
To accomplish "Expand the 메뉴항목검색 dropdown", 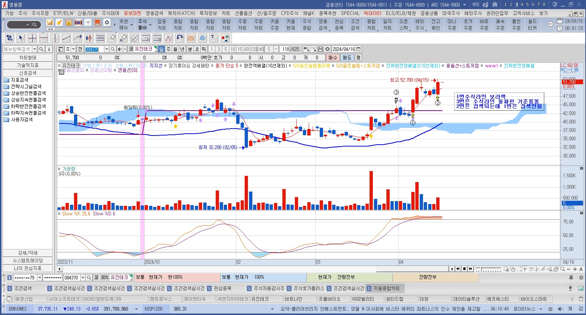I will [34, 49].
